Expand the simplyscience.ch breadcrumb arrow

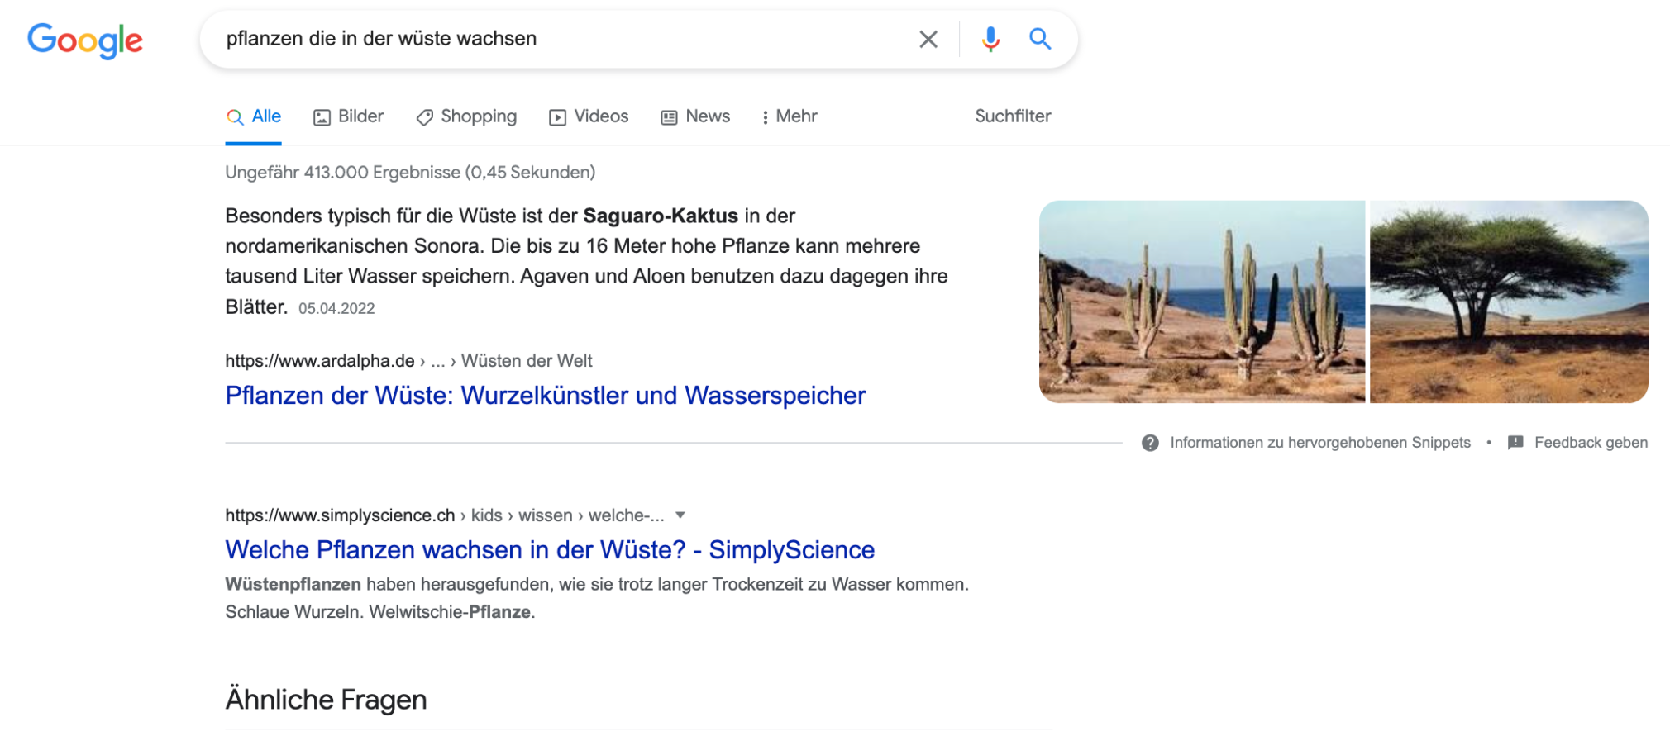pyautogui.click(x=680, y=515)
